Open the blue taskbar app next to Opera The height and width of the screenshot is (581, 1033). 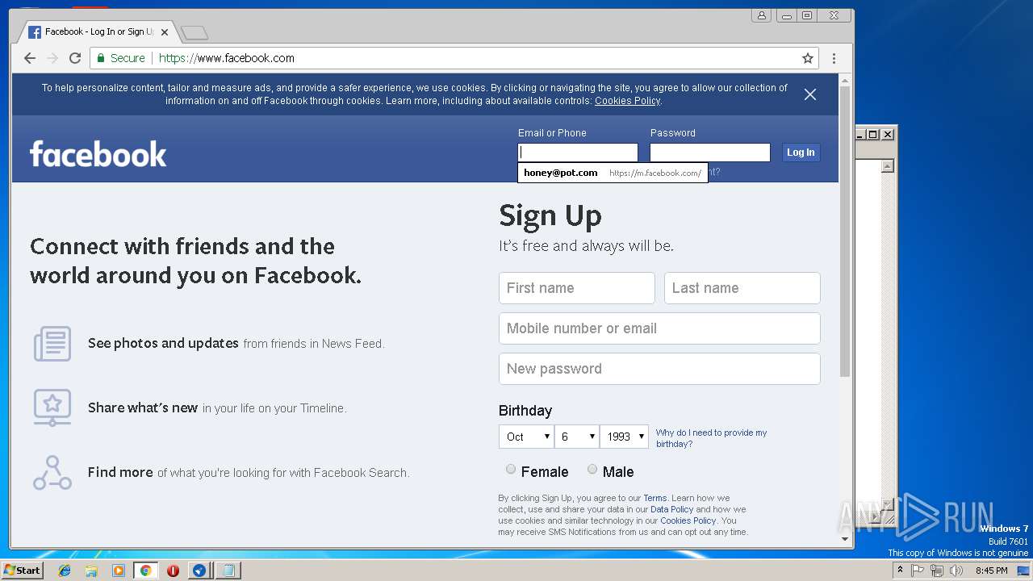point(199,571)
